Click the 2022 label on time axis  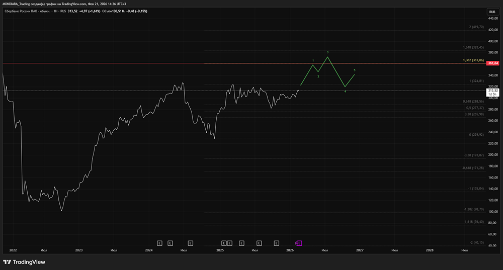coord(13,250)
